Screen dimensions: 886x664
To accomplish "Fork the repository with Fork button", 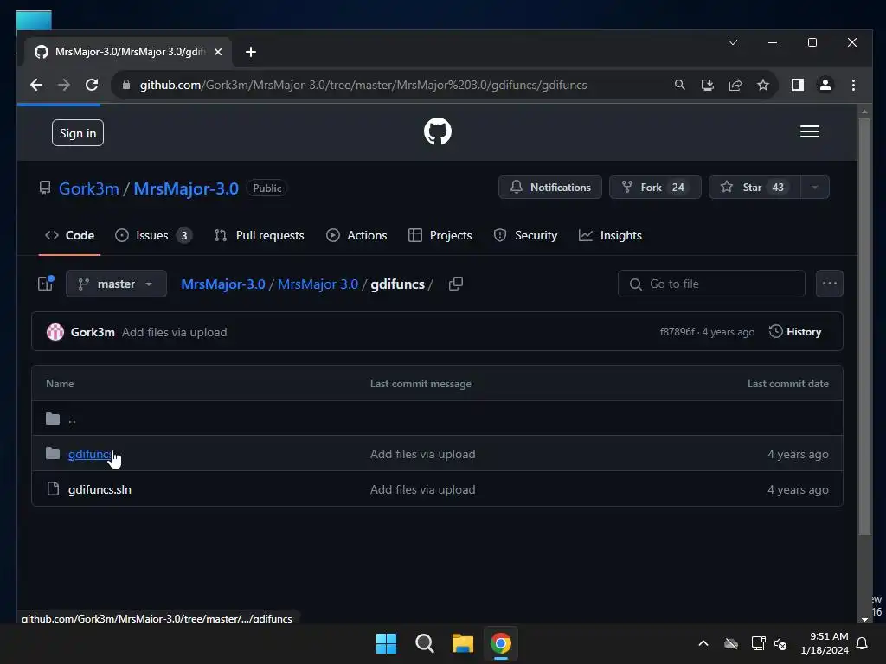I will click(655, 188).
